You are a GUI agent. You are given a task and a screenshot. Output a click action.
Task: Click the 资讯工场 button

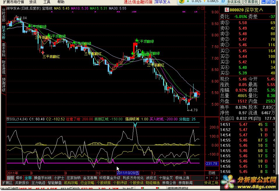[211, 183]
